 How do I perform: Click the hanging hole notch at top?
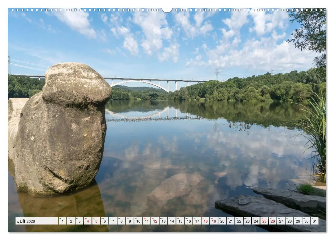click(167, 10)
